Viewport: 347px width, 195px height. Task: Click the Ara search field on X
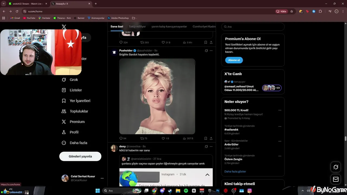(x=253, y=27)
